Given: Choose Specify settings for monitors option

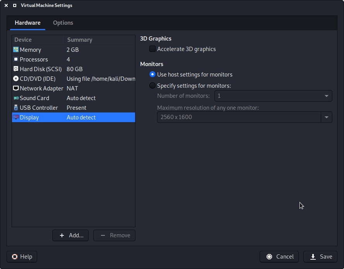Looking at the screenshot, I should coord(152,86).
